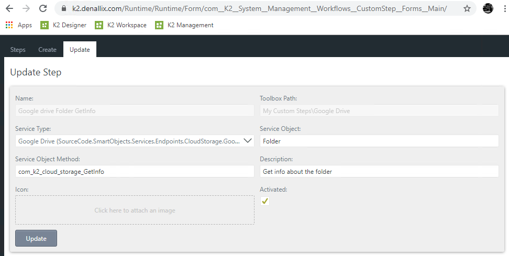Click the browser Back arrow

point(9,8)
